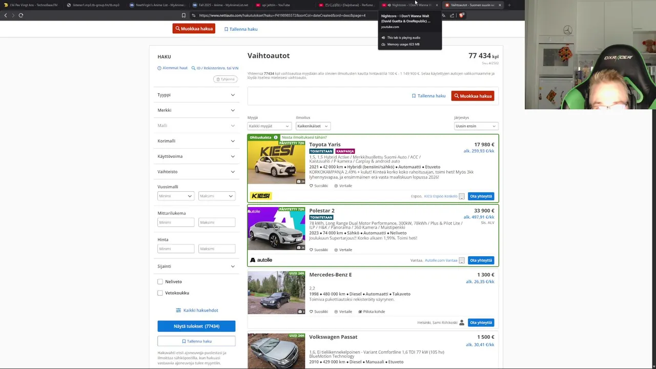Open the KIESI Espoo Koskelo dealer link

click(440, 196)
